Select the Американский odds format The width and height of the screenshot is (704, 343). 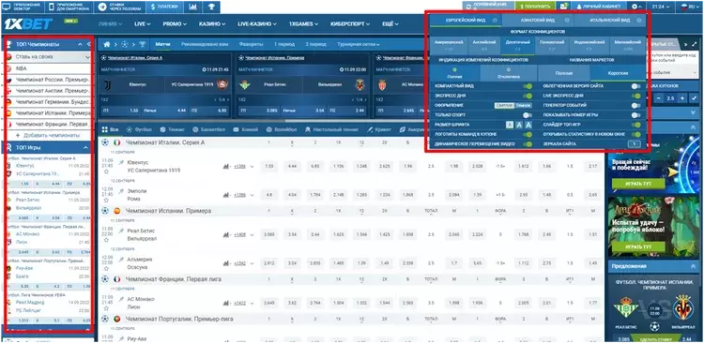coord(449,45)
